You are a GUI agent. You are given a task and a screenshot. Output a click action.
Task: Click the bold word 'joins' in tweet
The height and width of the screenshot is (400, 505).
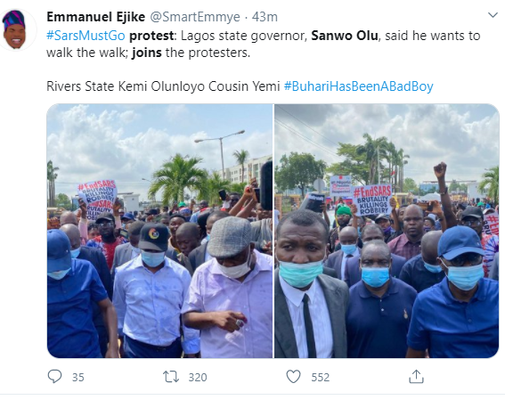point(147,53)
